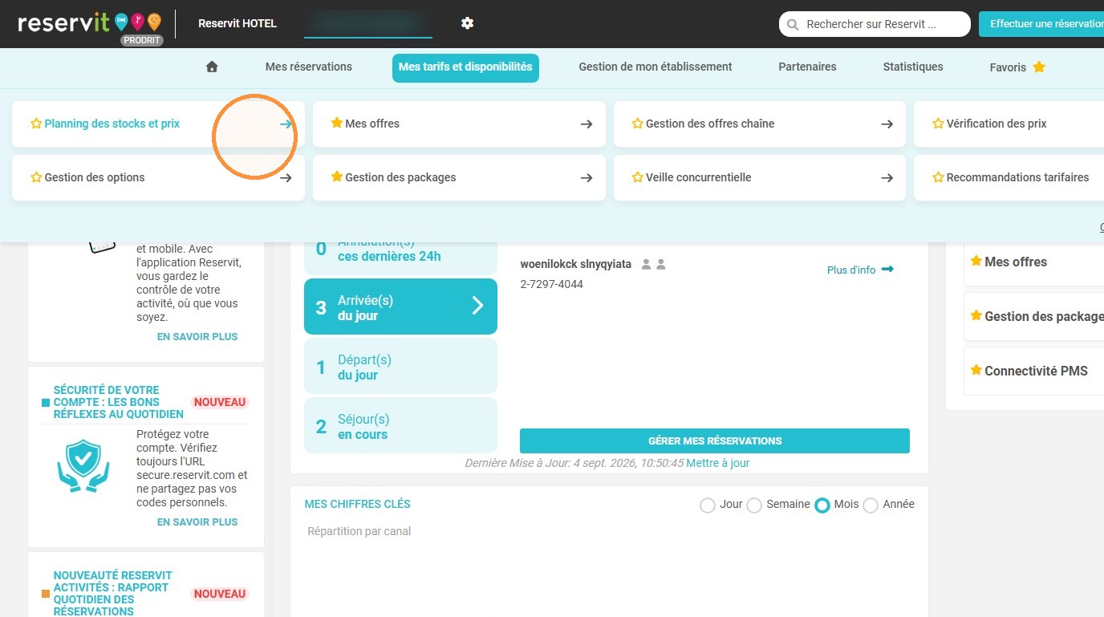The image size is (1104, 617).
Task: Open the Partenaires menu
Action: (807, 67)
